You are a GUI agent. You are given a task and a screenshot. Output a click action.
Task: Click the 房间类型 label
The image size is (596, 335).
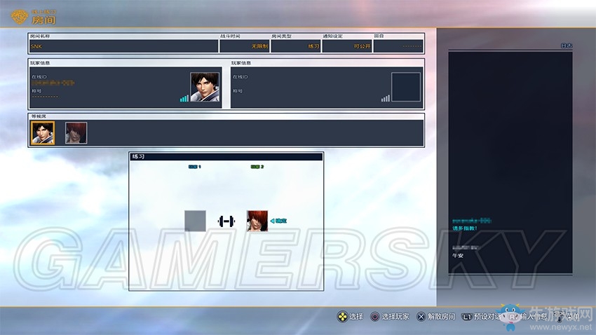tap(282, 36)
